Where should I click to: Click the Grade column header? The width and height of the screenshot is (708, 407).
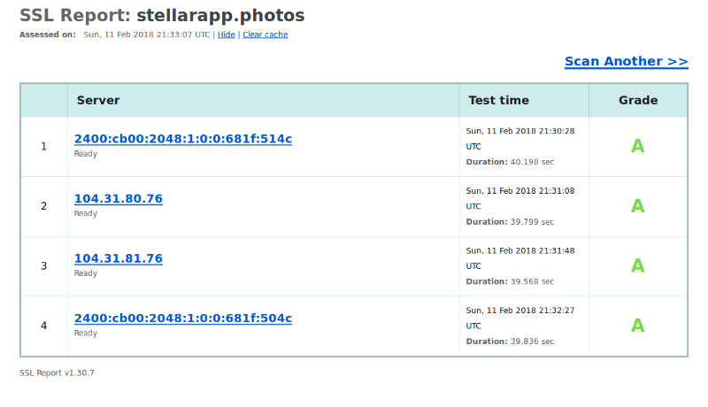point(638,100)
